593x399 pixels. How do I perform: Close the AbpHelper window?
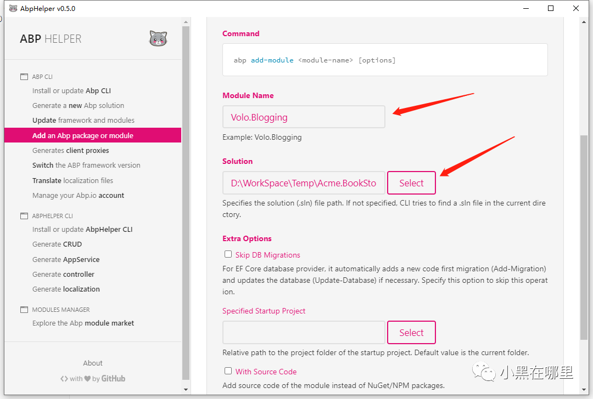tap(576, 8)
